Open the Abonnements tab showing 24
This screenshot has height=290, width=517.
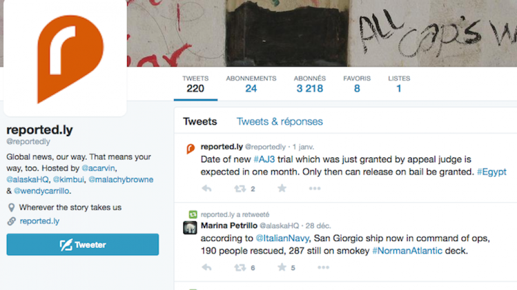[251, 84]
